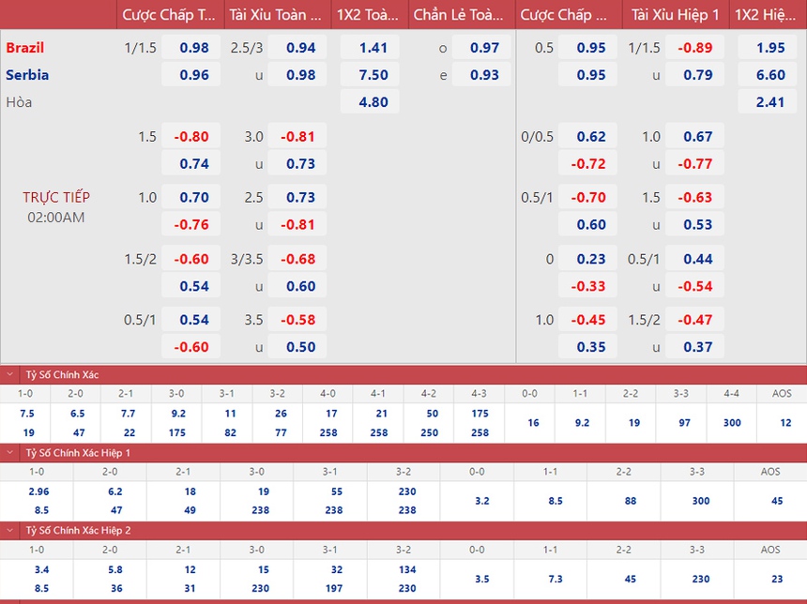807x604 pixels.
Task: Open the Brazil team link
Action: click(25, 48)
